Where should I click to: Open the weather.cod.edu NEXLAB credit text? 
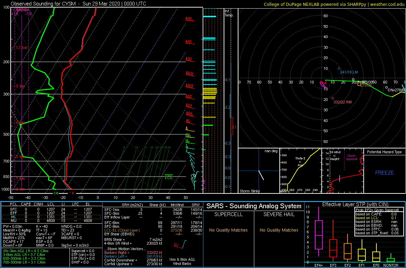pyautogui.click(x=334, y=4)
